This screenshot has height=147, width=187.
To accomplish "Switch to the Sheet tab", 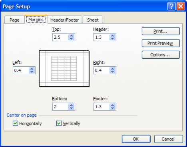I will (x=93, y=20).
